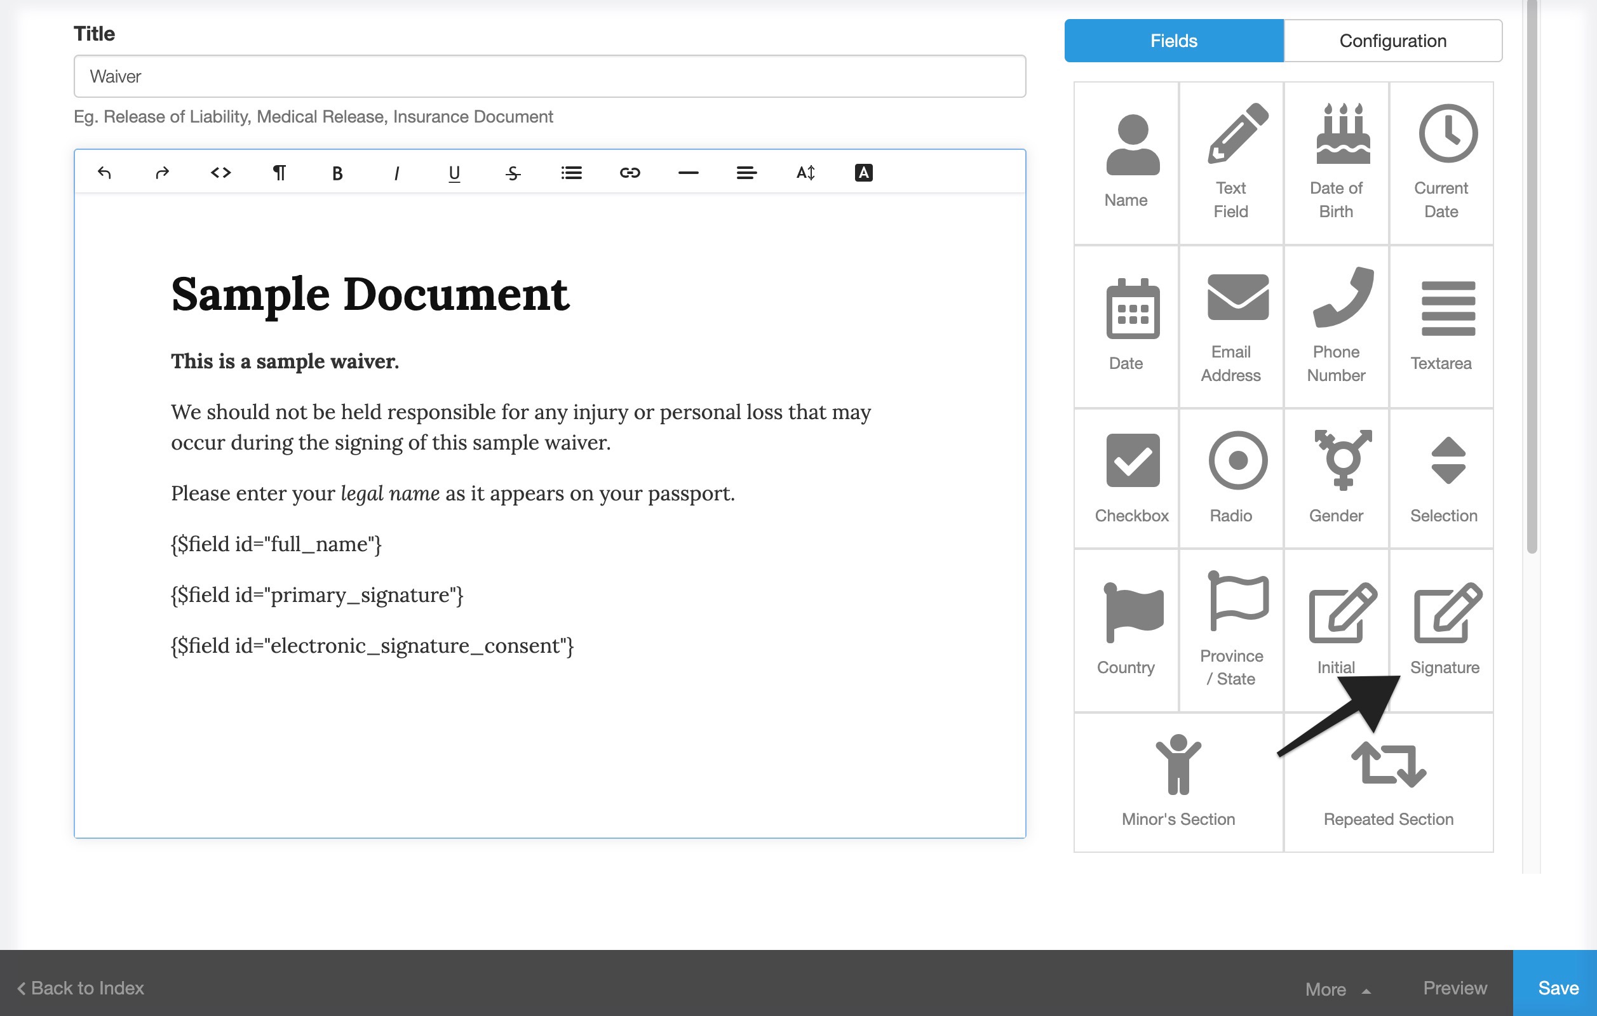Image resolution: width=1597 pixels, height=1016 pixels.
Task: Apply italic formatting
Action: coord(396,173)
